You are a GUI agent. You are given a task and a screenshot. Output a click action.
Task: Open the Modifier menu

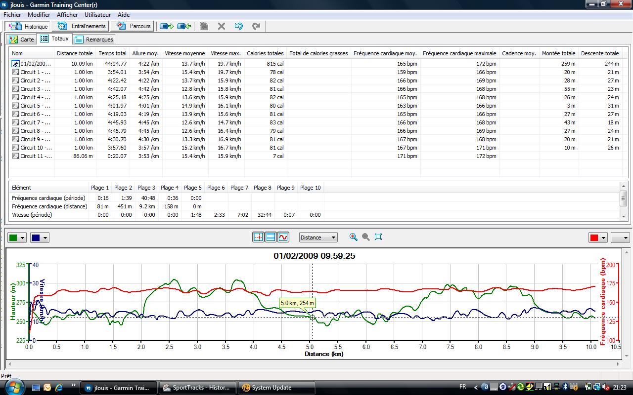pyautogui.click(x=39, y=15)
